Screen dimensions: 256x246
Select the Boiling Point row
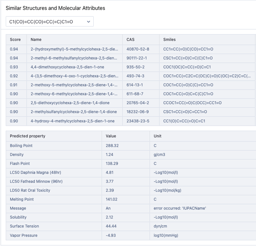click(21, 145)
